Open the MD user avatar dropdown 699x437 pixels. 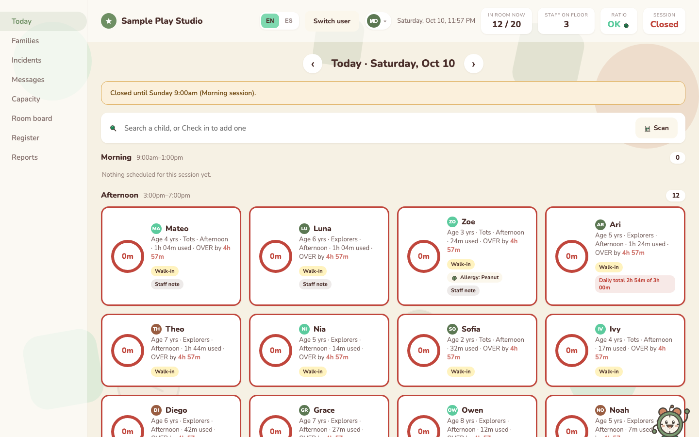[378, 21]
